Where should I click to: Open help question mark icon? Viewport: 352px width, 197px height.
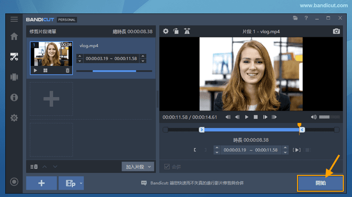306,18
